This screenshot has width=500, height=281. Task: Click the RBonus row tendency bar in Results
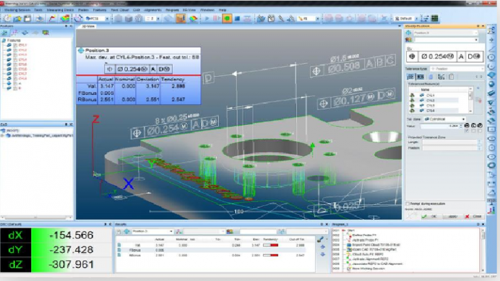270,255
